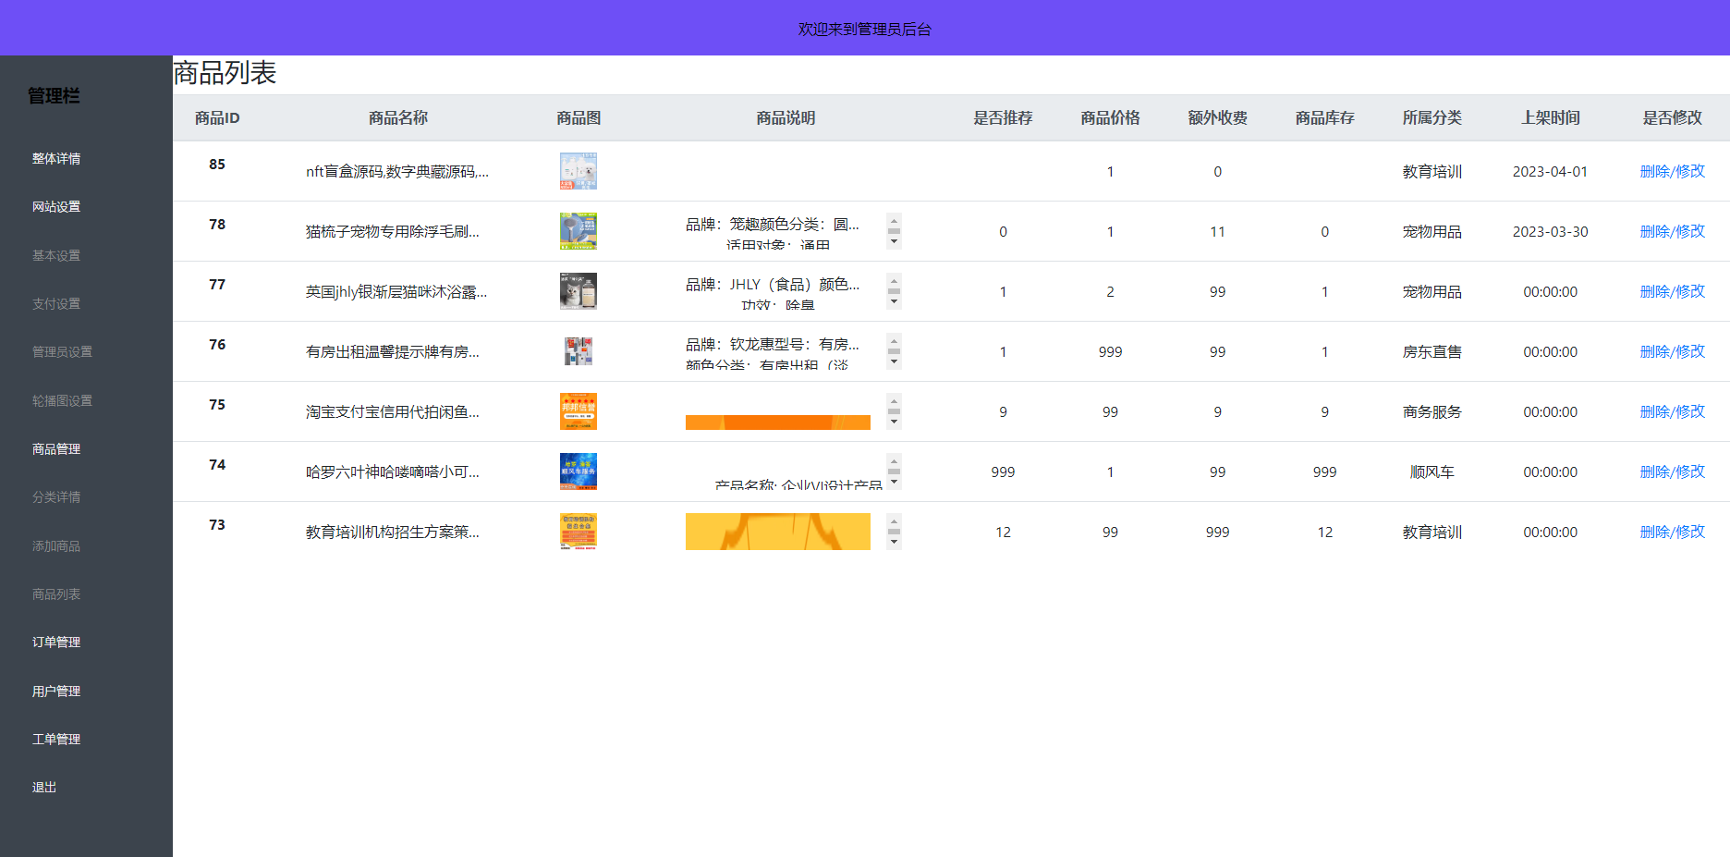The image size is (1730, 857).
Task: Click the thumbnail of the 哈罗六叶 product
Action: coord(578,471)
